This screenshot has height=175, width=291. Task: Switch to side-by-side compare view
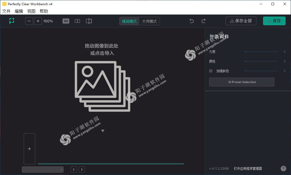point(77,21)
